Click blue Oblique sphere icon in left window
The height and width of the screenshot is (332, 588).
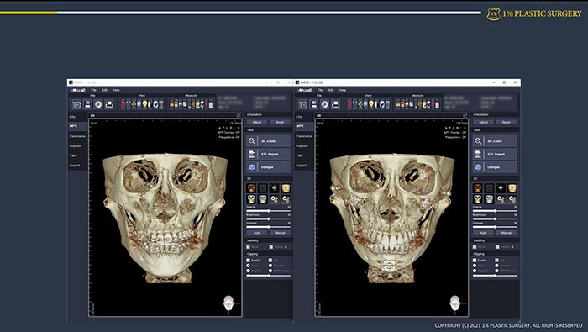252,167
